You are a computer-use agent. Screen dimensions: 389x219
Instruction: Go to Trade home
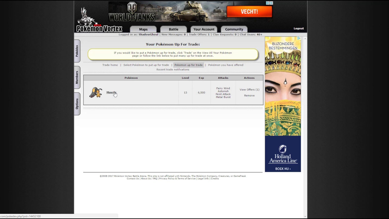click(x=110, y=65)
